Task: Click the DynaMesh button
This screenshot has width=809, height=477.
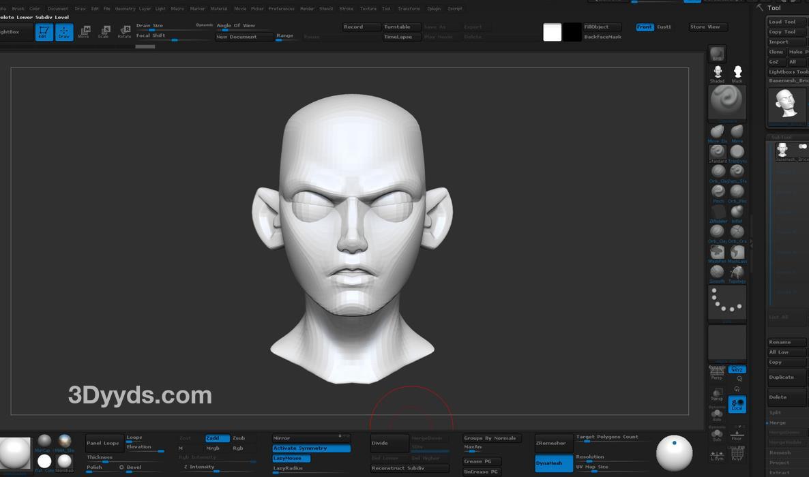Action: pyautogui.click(x=553, y=463)
